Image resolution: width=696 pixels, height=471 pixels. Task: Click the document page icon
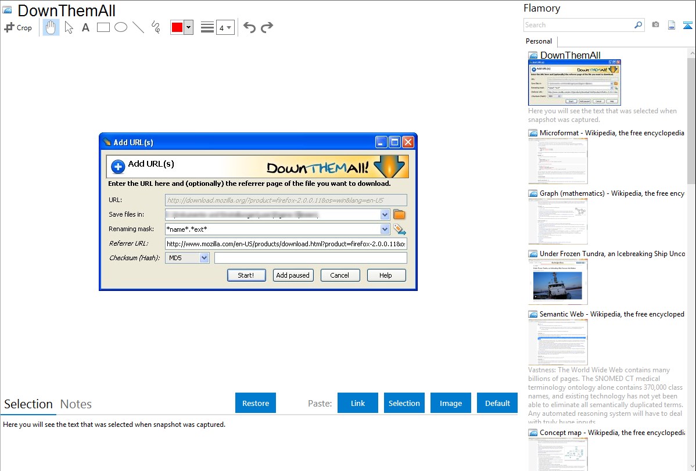(x=672, y=25)
